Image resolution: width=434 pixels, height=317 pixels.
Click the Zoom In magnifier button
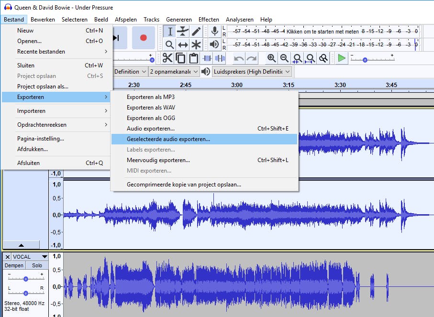point(271,58)
